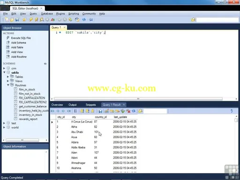Click the result search magnifier icon

(141, 111)
